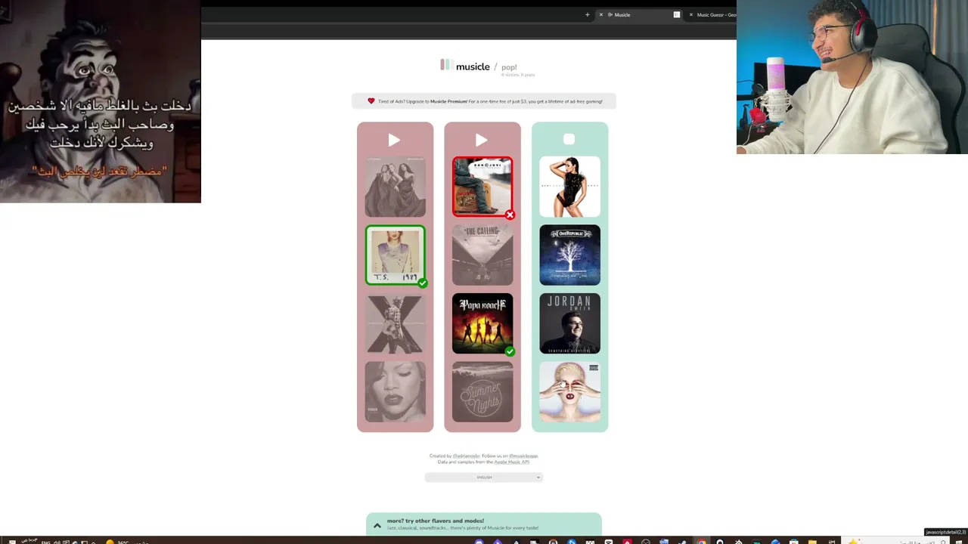Click the Upgrade to Musicle Premium banner text
The image size is (968, 544).
coord(489,101)
